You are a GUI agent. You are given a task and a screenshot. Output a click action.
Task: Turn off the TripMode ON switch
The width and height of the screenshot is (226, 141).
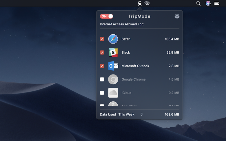pos(107,16)
